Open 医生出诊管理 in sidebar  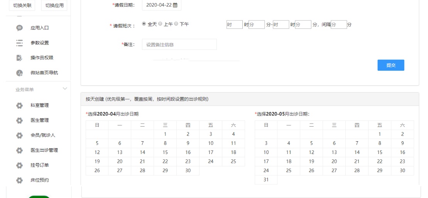click(x=44, y=150)
